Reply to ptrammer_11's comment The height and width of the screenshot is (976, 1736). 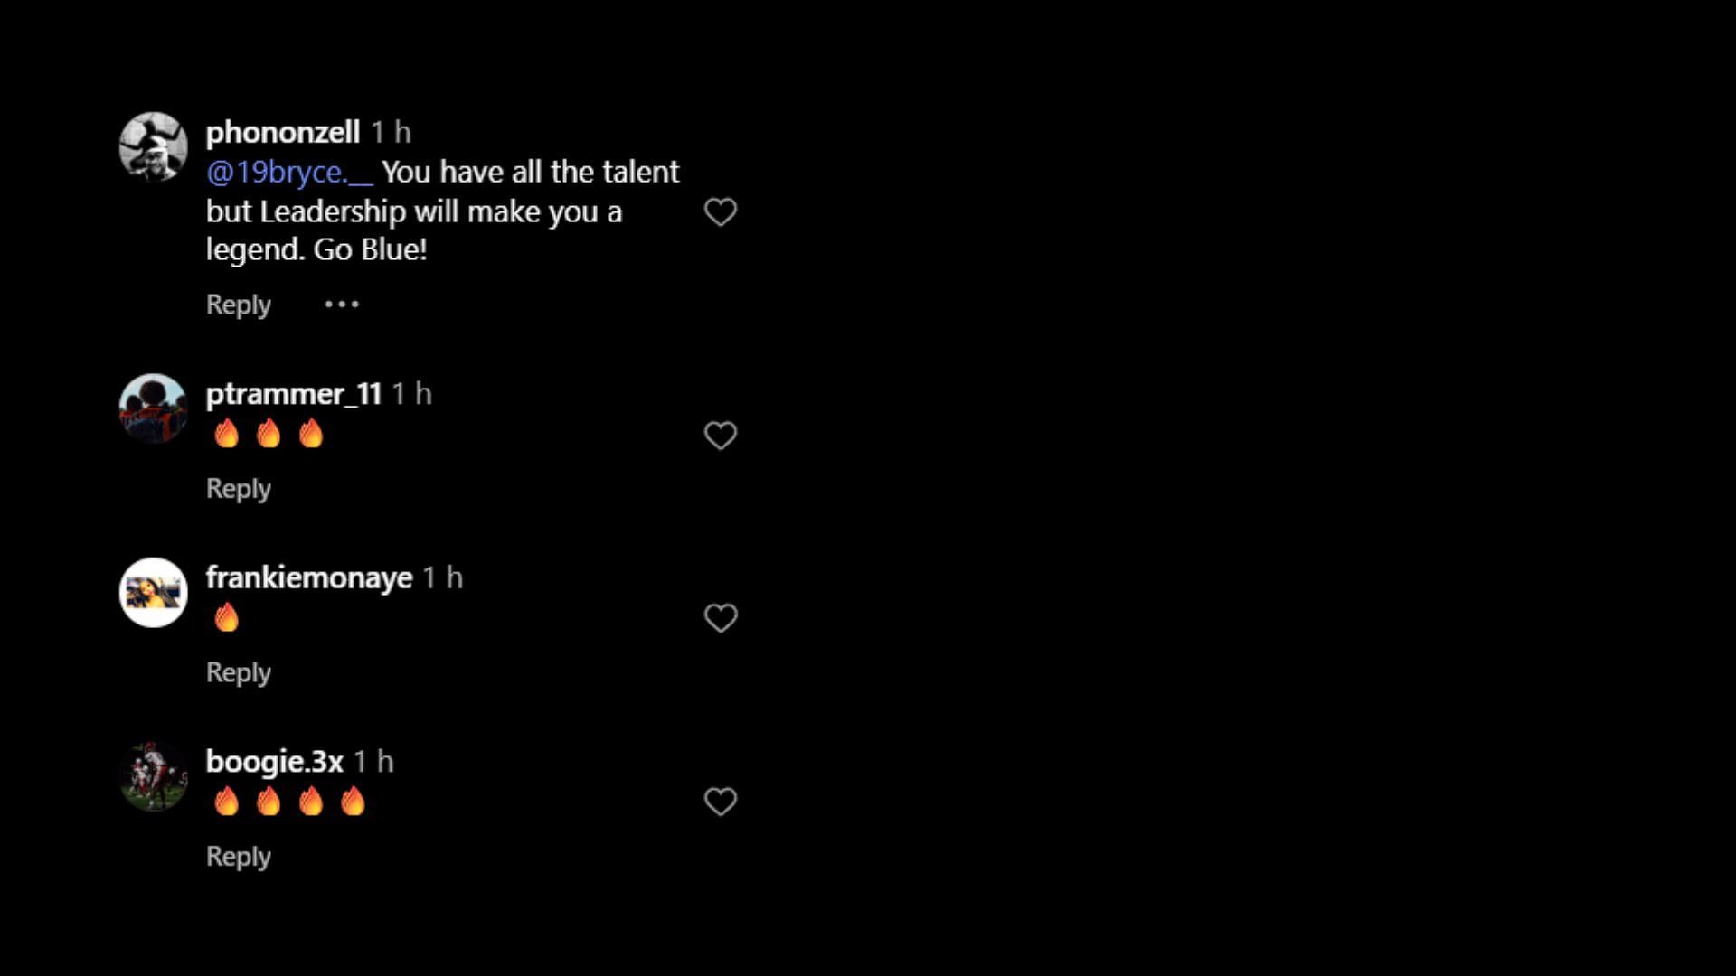tap(239, 489)
